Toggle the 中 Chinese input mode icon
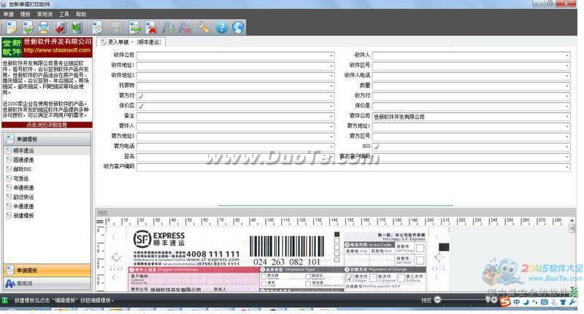This screenshot has height=314, width=584. 516,302
